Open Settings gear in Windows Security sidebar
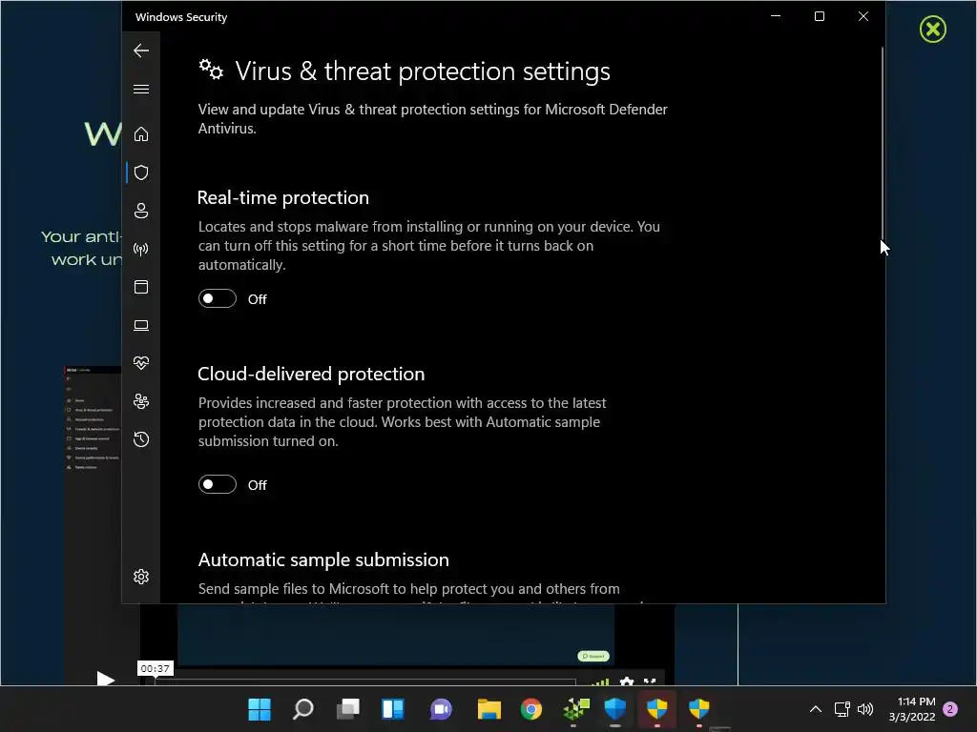 [x=141, y=577]
